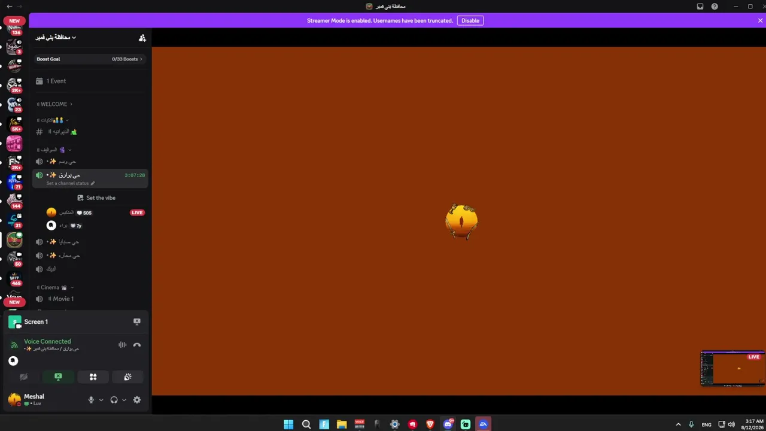Open the Discord inbox icon
Screen dimensions: 766x431
[x=700, y=7]
